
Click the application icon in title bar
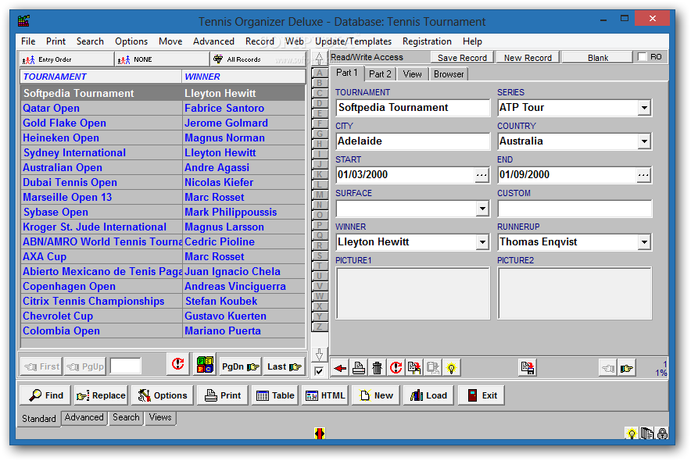(23, 20)
